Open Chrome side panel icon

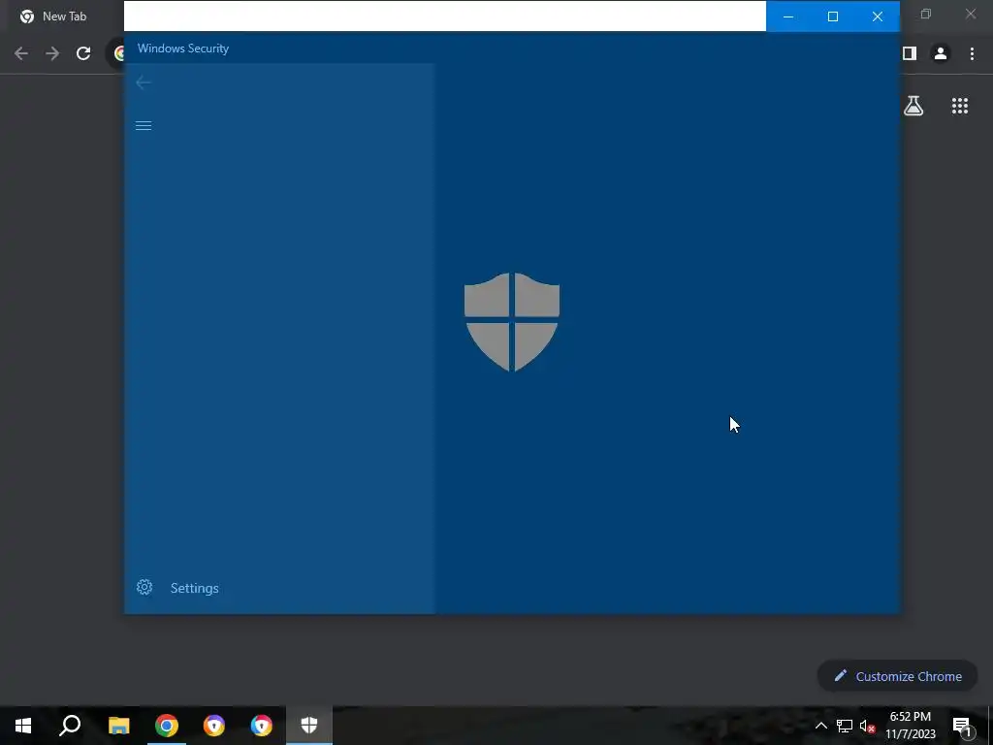coord(910,53)
